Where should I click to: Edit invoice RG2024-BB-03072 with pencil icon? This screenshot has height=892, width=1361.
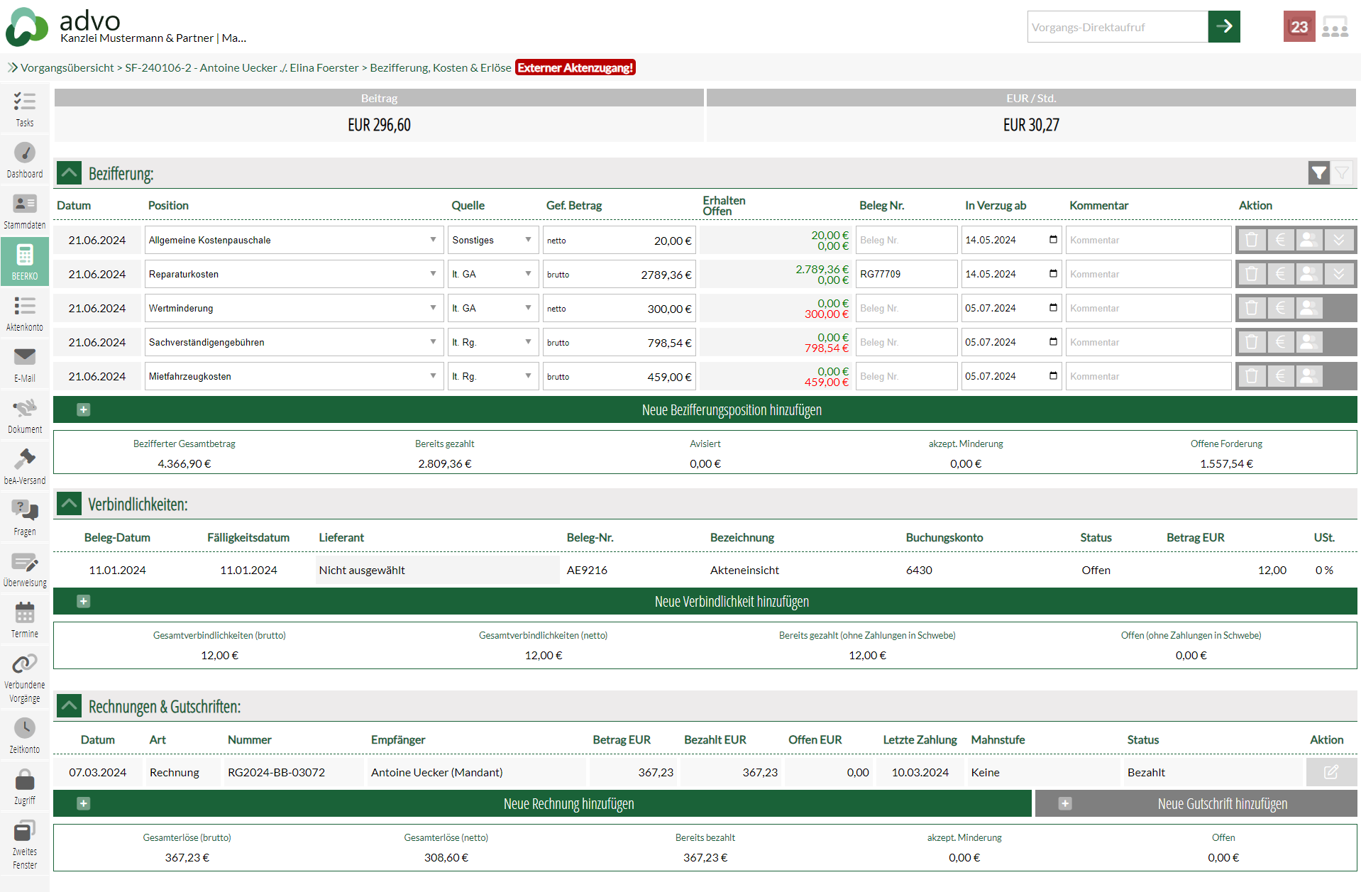tap(1330, 772)
